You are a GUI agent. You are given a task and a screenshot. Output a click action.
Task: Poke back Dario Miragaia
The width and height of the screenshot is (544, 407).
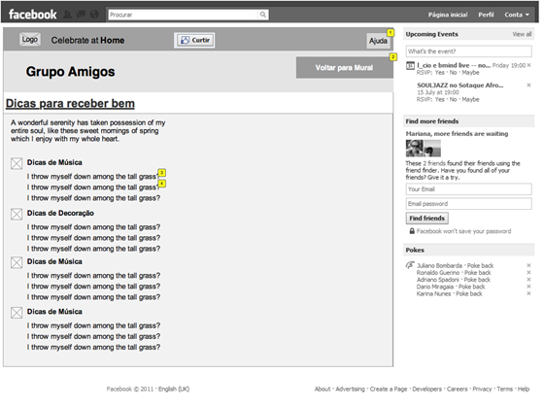coord(472,287)
